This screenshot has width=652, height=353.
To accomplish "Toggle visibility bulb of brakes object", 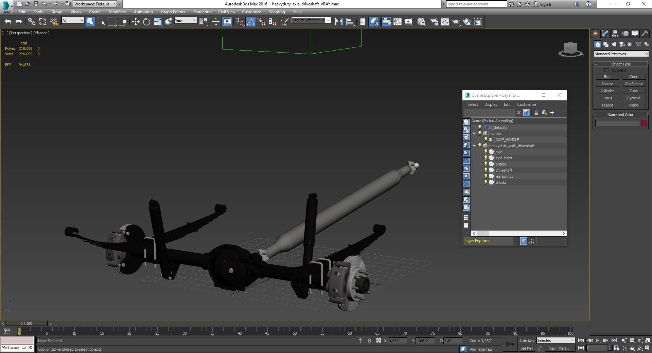I will pos(486,164).
